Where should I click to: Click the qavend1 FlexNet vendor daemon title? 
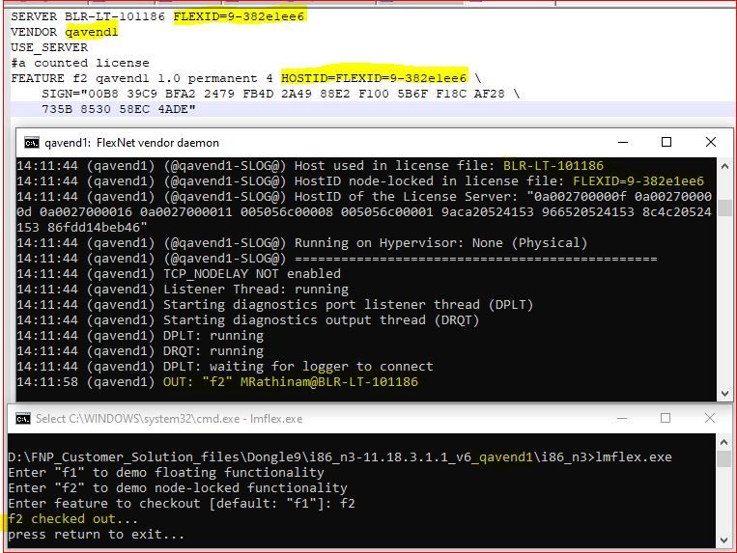pyautogui.click(x=131, y=143)
